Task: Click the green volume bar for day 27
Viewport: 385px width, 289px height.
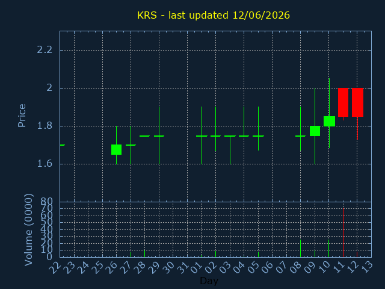Action: [131, 254]
